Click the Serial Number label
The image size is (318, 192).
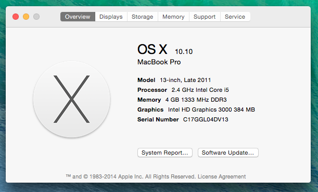pyautogui.click(x=158, y=119)
